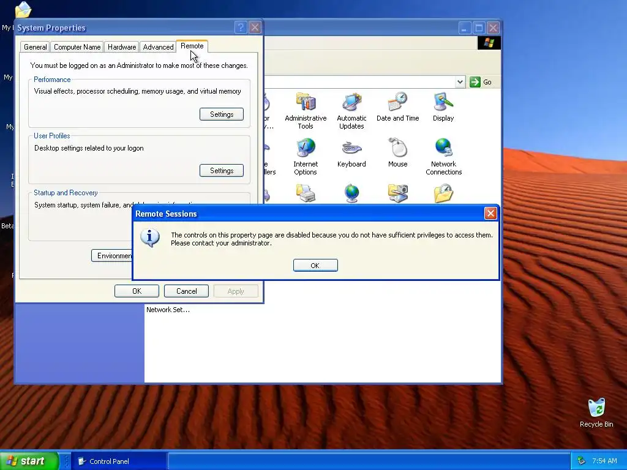
Task: Click OK in Remote Sessions dialog
Action: [315, 266]
